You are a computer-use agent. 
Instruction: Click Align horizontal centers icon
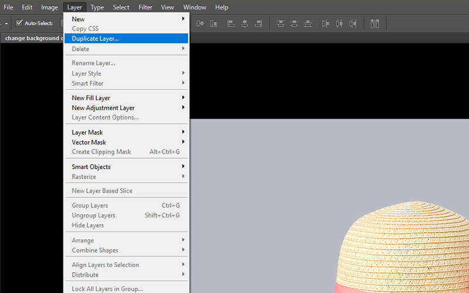pos(244,23)
